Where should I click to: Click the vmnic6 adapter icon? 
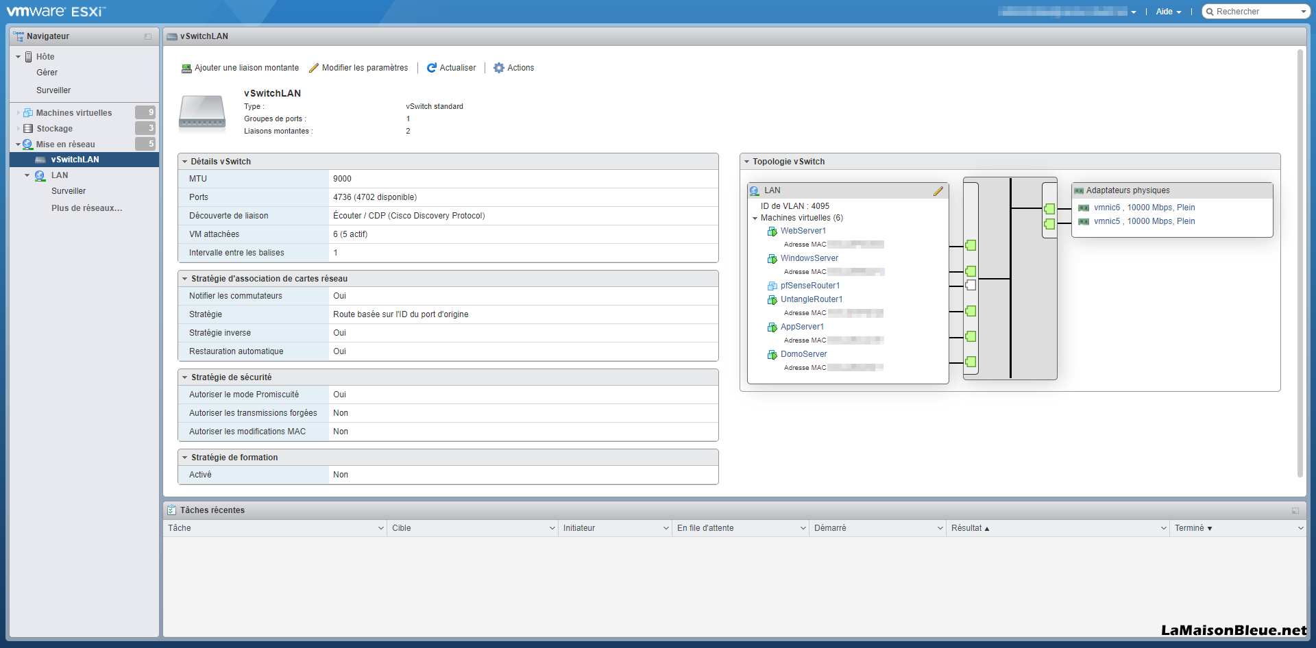1084,208
